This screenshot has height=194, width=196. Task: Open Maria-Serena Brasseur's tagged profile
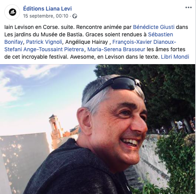116,49
